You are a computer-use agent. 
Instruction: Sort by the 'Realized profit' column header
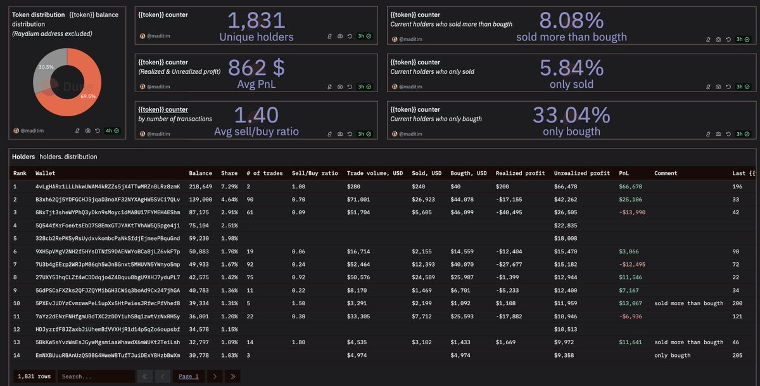click(x=520, y=173)
